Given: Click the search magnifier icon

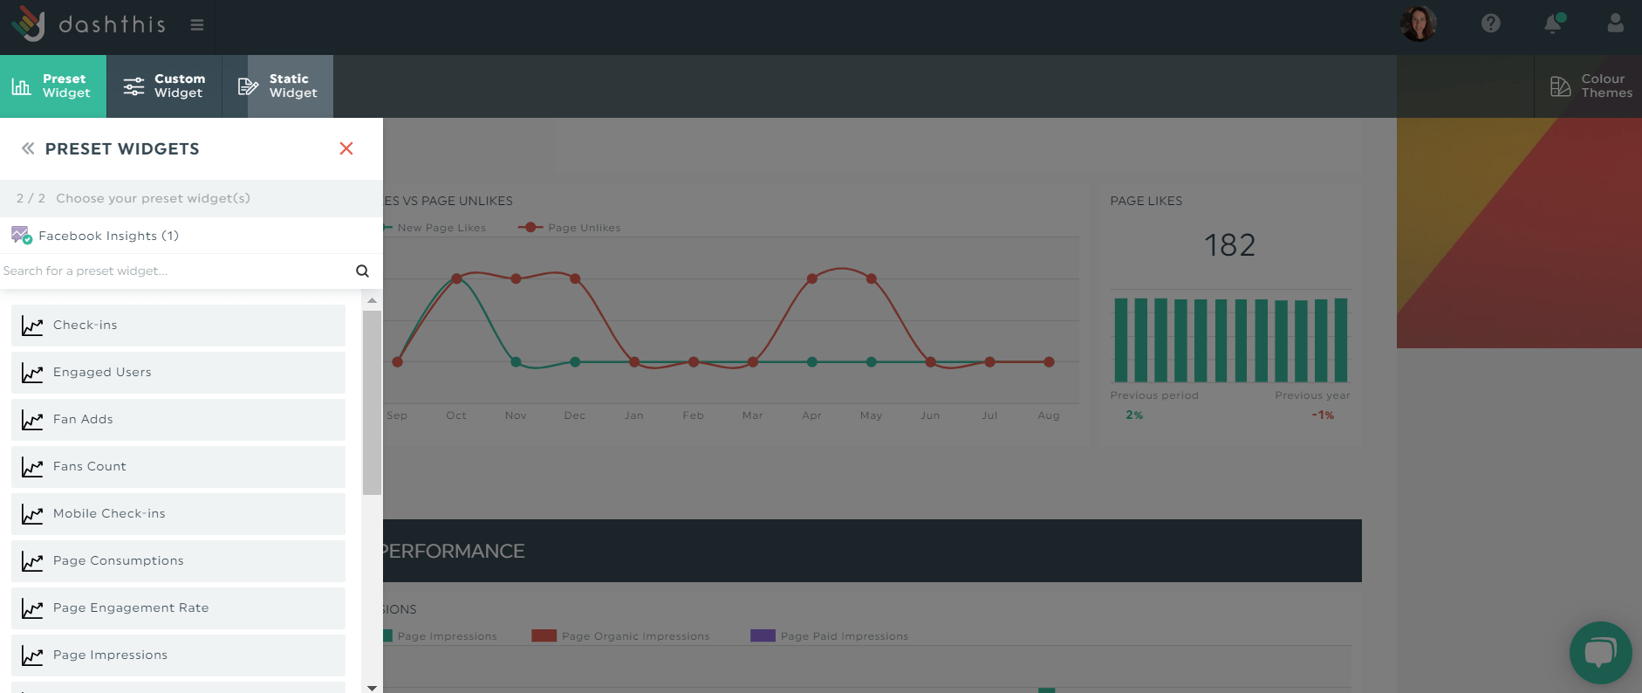Looking at the screenshot, I should coord(363,271).
